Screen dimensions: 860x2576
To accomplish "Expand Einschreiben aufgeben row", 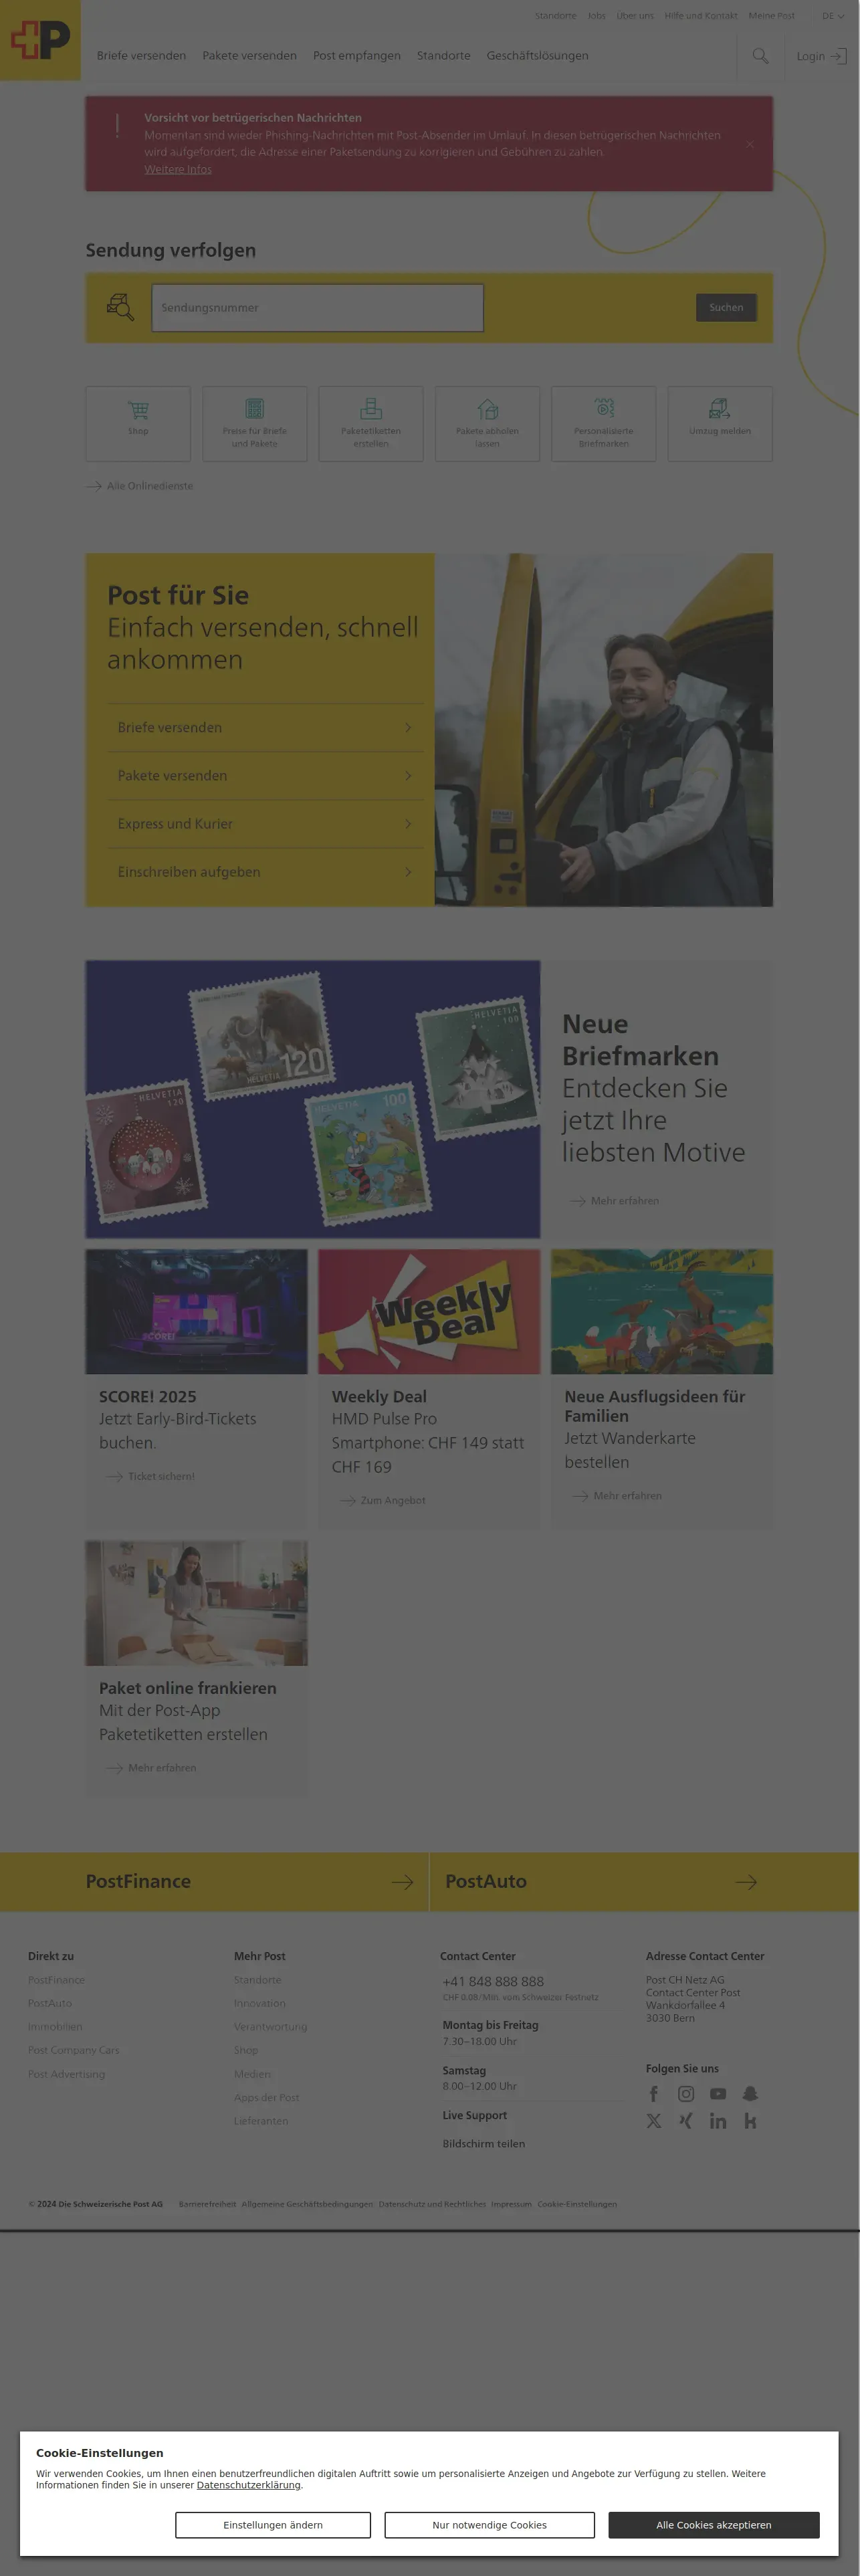I will (265, 872).
